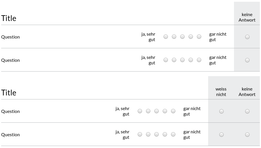This screenshot has width=261, height=148.
Task: Pick radio nearest 'ja, sehr gut', first top-section question
Action: coord(166,36)
